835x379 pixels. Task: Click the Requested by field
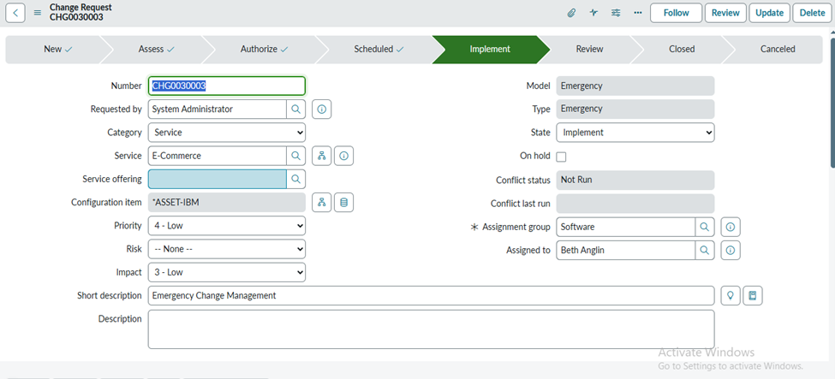coord(218,110)
